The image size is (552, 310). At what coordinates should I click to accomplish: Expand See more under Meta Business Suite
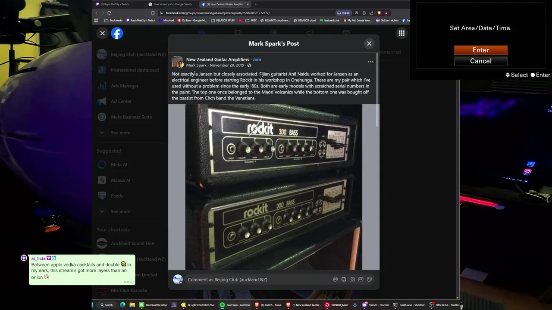(x=120, y=133)
